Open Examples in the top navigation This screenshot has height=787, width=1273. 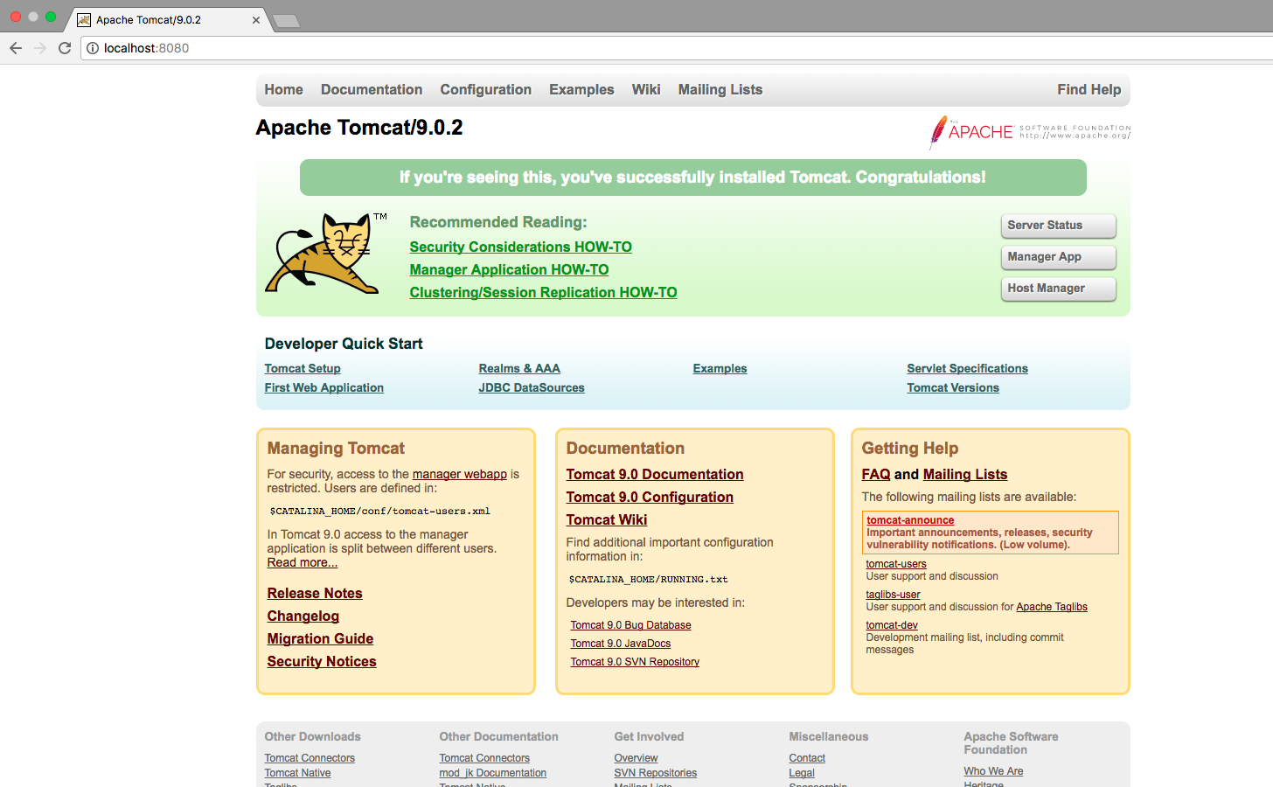[581, 89]
